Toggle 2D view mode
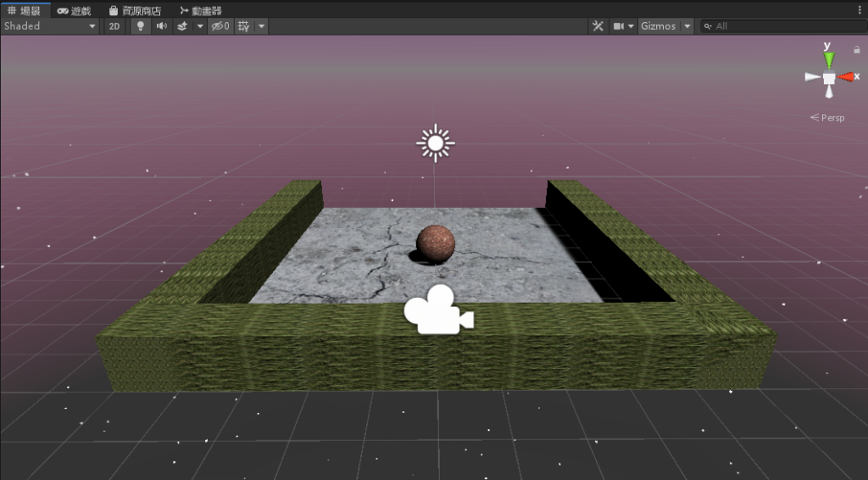The height and width of the screenshot is (480, 868). coord(114,26)
